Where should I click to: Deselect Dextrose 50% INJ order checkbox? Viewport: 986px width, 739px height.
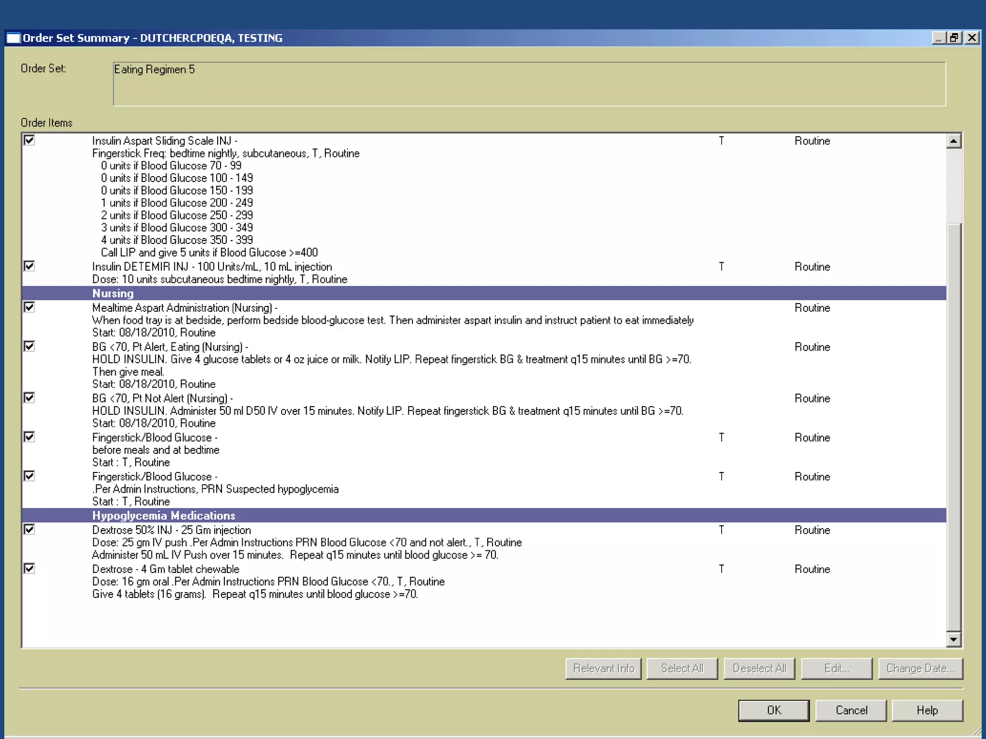tap(29, 530)
